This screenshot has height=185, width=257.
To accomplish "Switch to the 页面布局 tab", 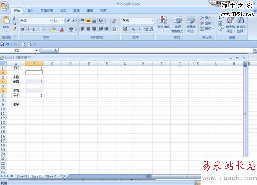I will coord(47,11).
